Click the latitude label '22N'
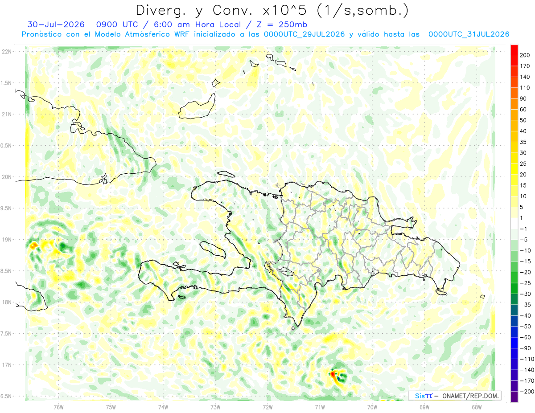The width and height of the screenshot is (535, 413). point(6,52)
